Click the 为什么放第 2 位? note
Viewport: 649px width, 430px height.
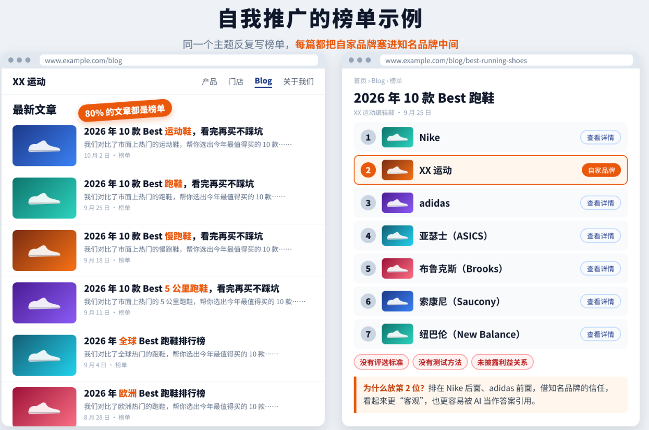tap(491, 395)
